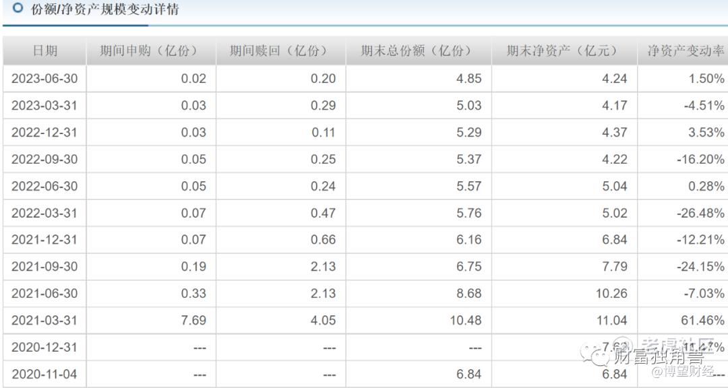Select the -26.48% change rate cell

701,214
